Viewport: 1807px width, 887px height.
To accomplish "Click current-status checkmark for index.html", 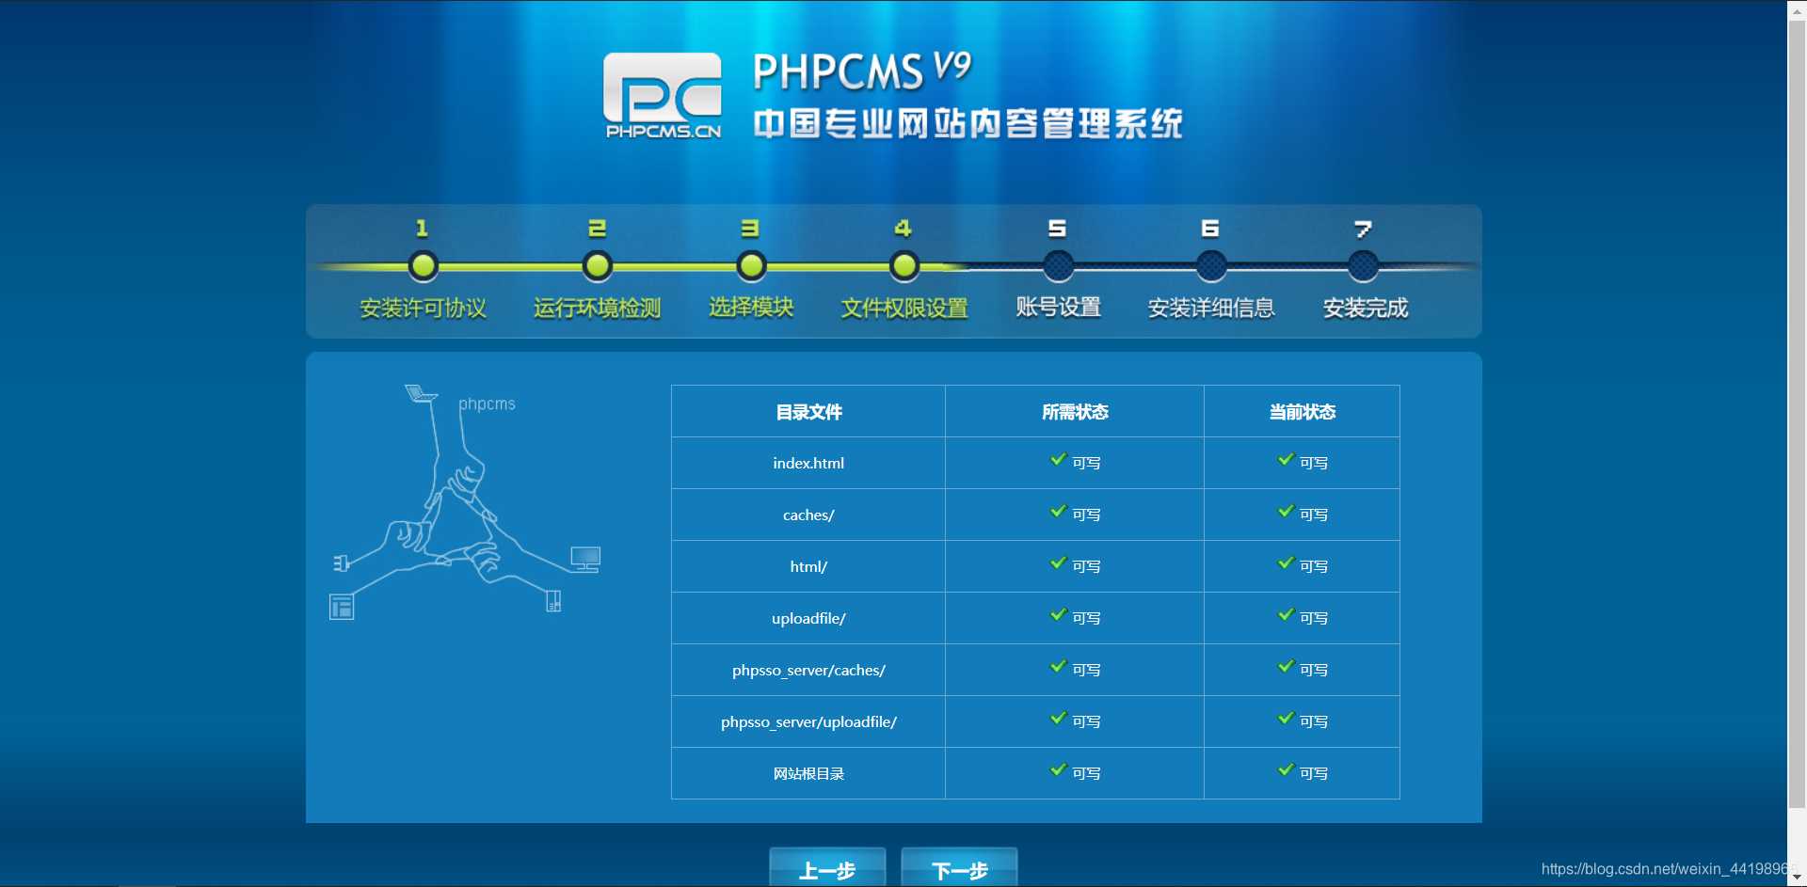I will pyautogui.click(x=1287, y=459).
